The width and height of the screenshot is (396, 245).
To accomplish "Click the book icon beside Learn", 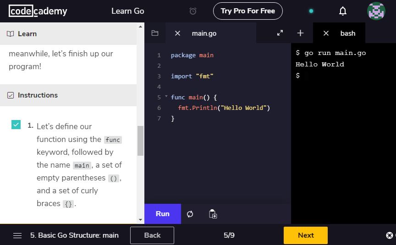I will pos(11,34).
